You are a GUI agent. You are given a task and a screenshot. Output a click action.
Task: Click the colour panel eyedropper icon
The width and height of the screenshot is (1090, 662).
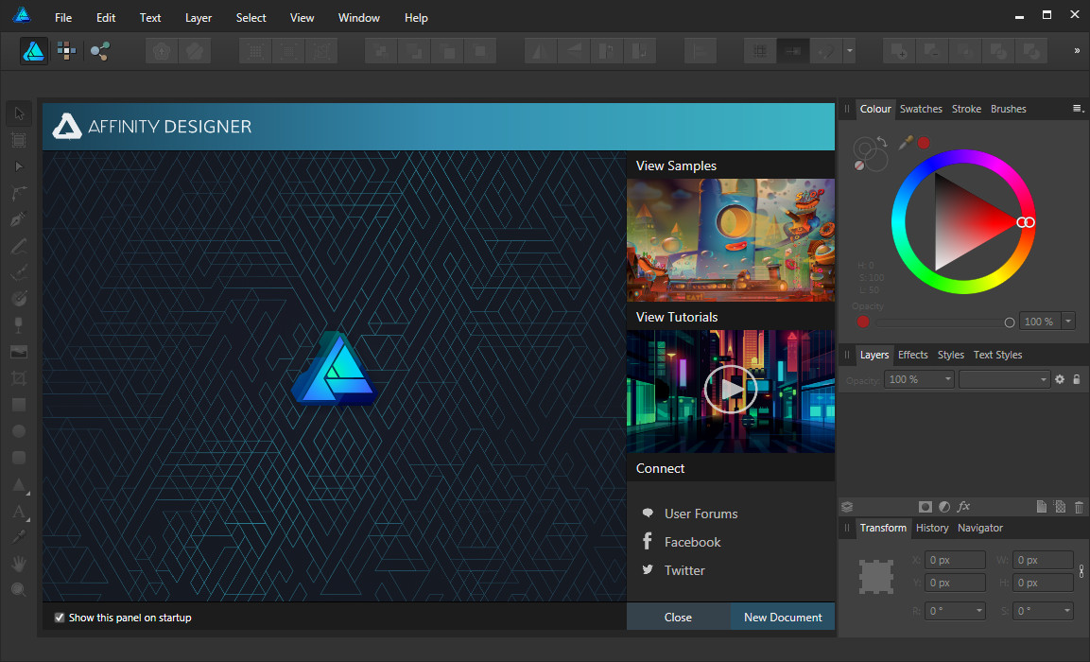coord(906,143)
